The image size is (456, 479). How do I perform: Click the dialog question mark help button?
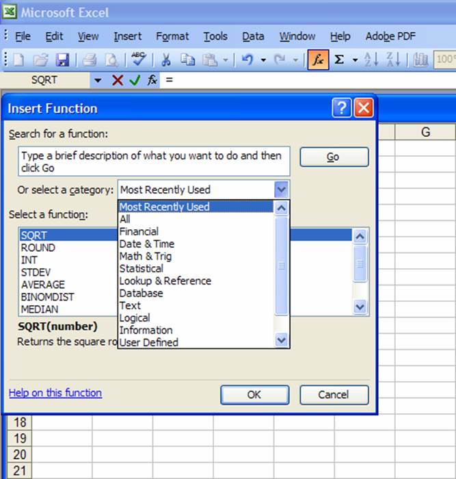[342, 108]
